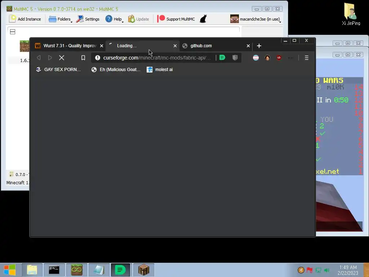Image resolution: width=369 pixels, height=277 pixels.
Task: Click the orange arrow tray icon
Action: (301, 270)
